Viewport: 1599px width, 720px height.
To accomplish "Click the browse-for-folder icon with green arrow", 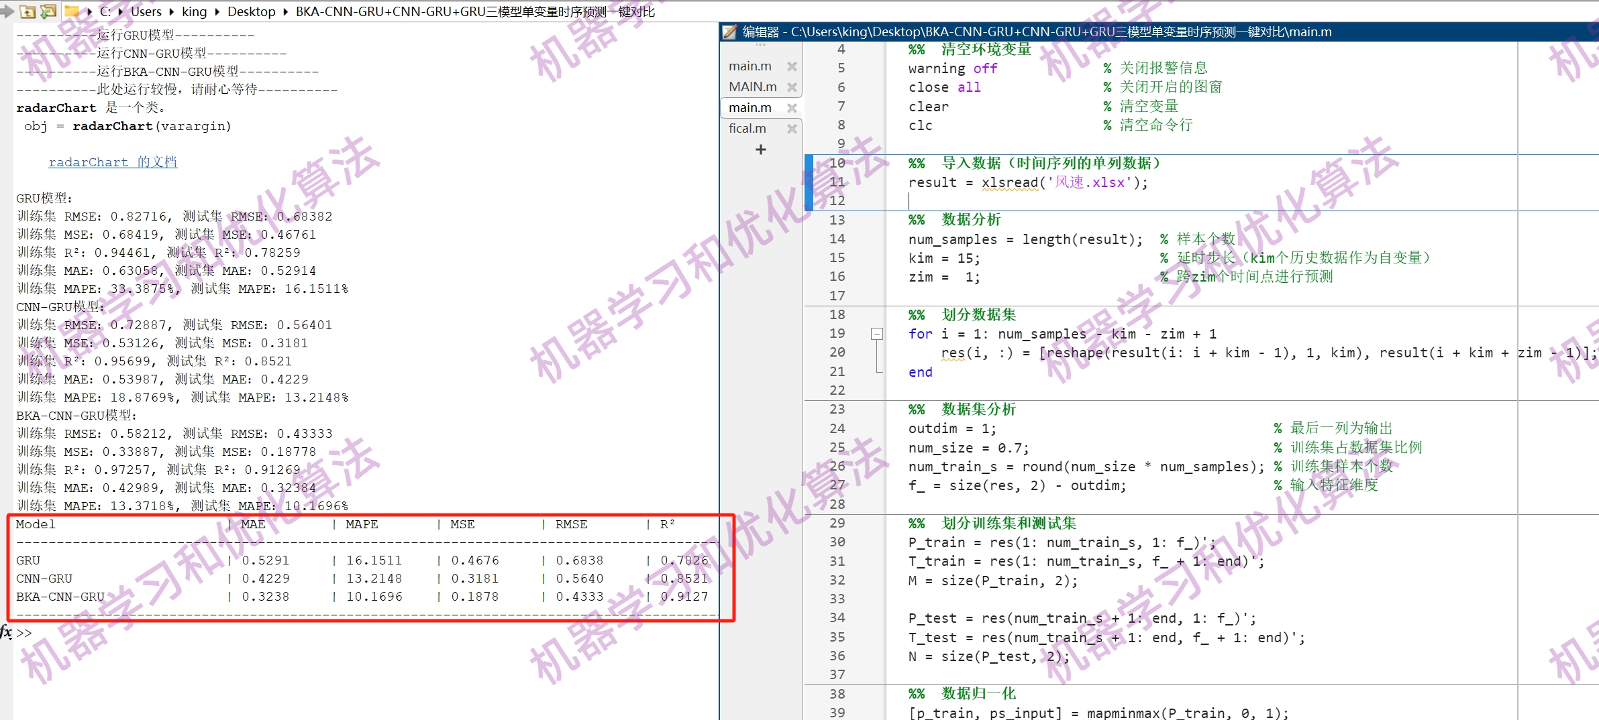I will (x=48, y=11).
